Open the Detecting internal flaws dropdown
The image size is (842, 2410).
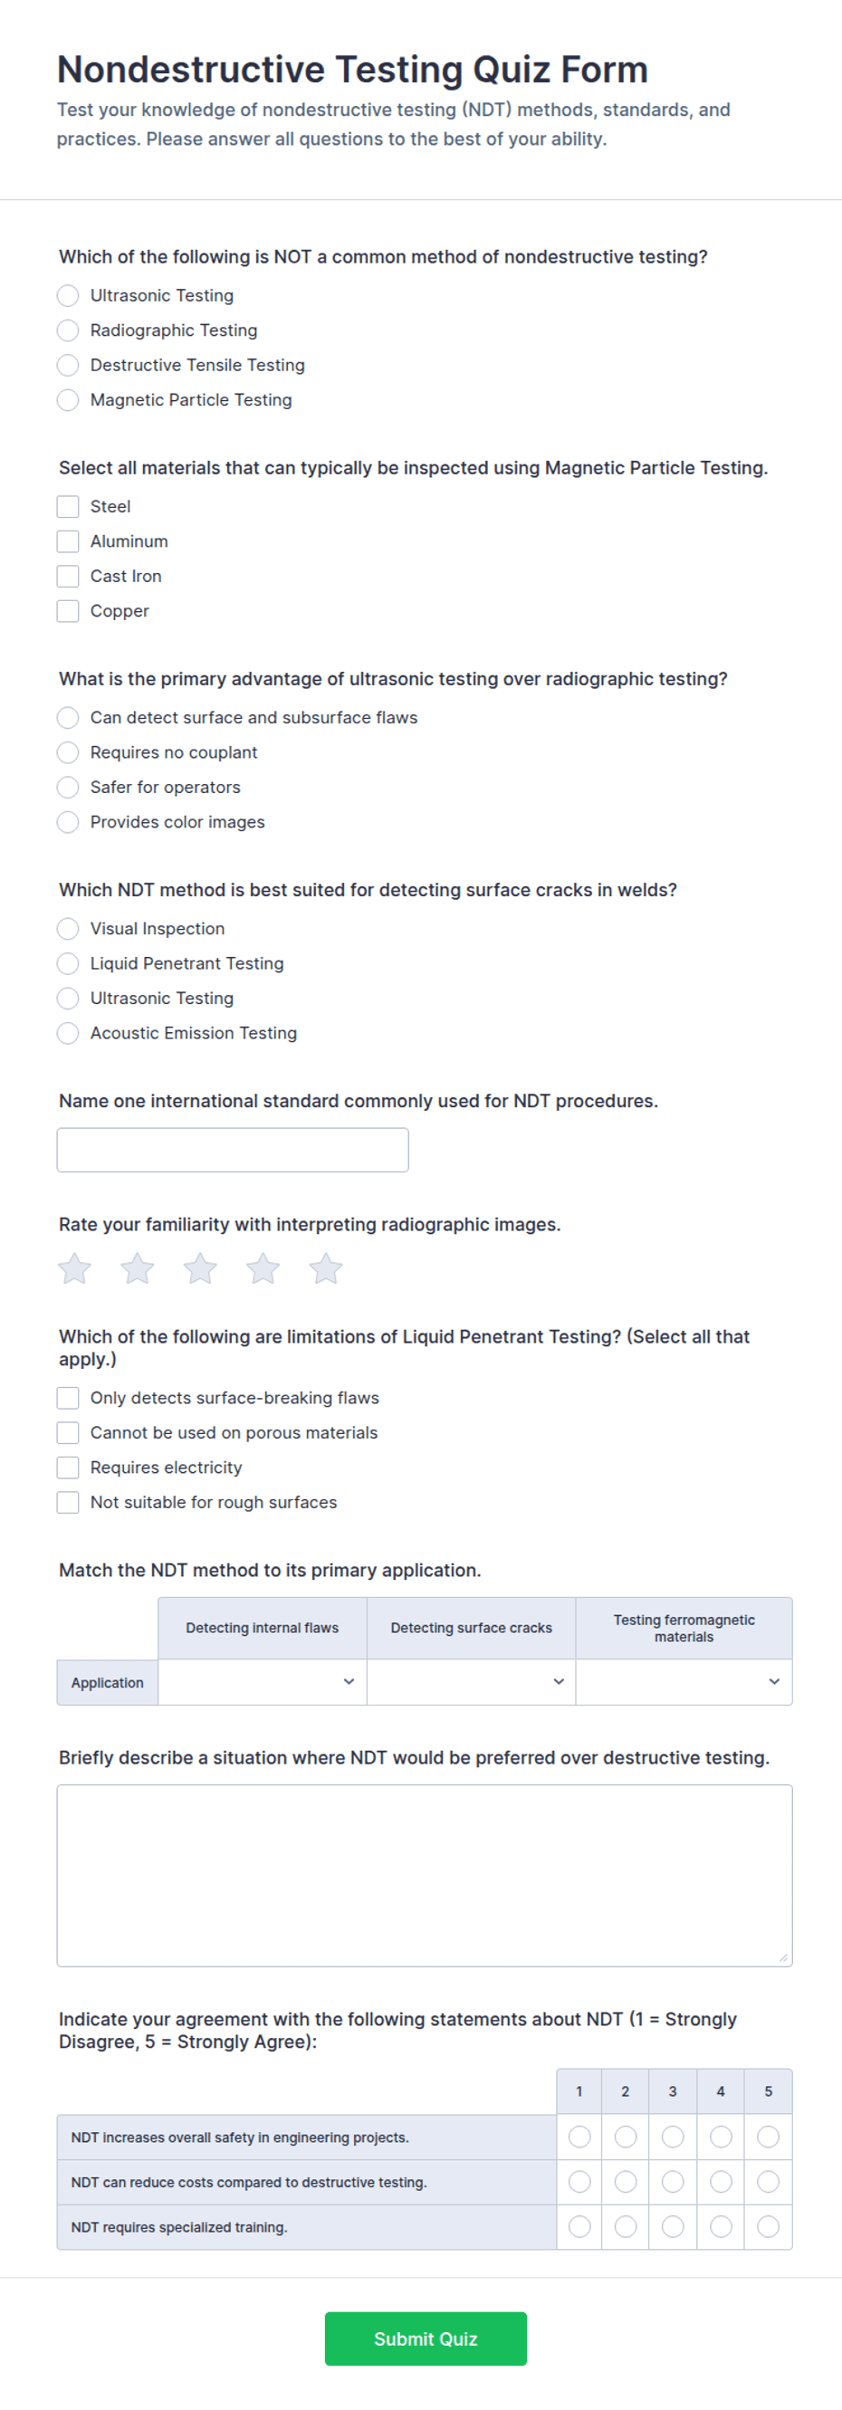[x=262, y=1682]
